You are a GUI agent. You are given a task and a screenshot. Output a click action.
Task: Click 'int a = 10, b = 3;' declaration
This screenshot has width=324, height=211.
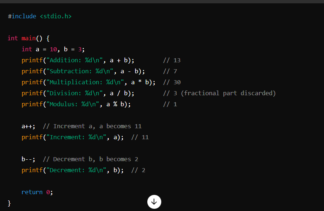click(53, 49)
